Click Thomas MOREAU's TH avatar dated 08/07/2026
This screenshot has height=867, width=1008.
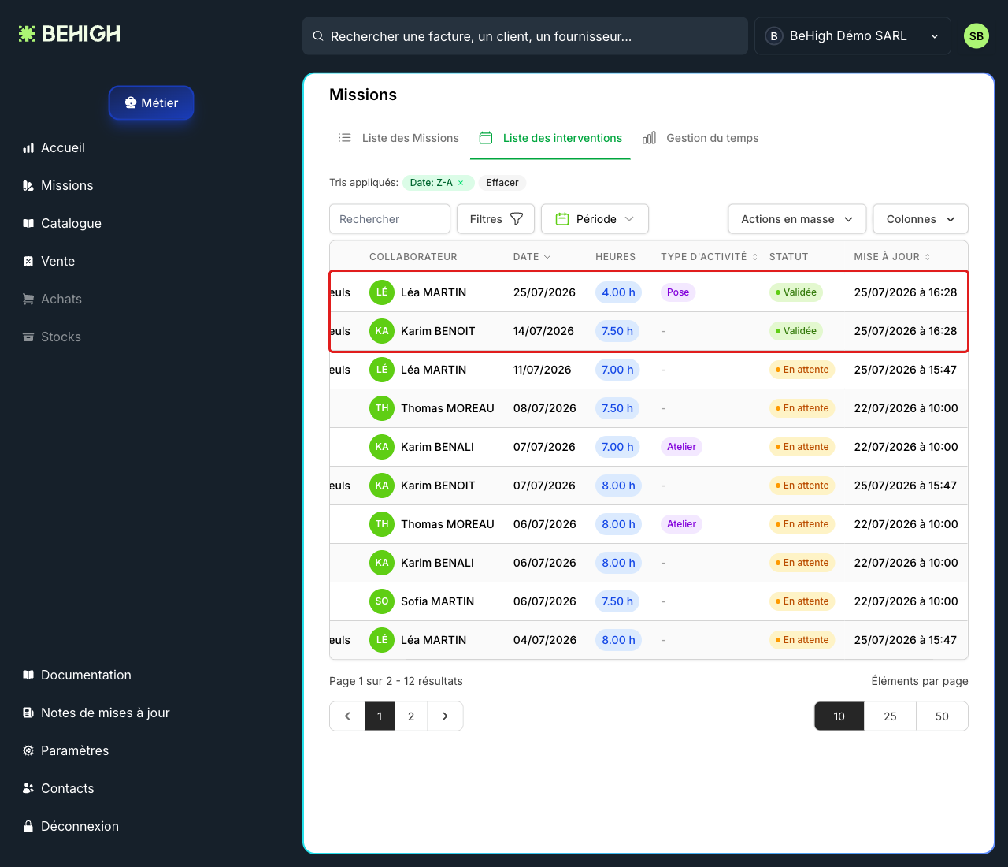(382, 408)
